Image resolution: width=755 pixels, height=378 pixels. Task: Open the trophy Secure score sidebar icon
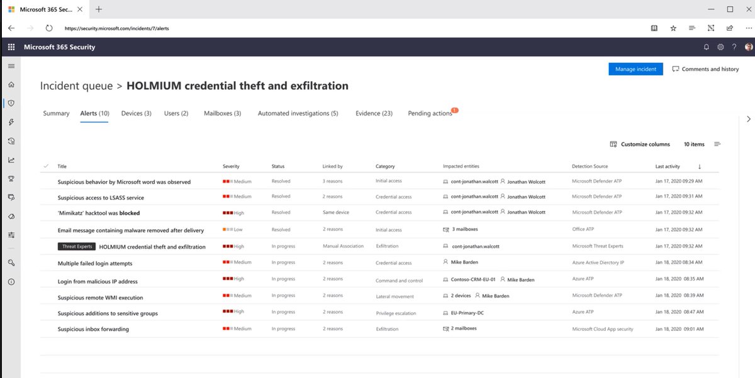pos(11,178)
